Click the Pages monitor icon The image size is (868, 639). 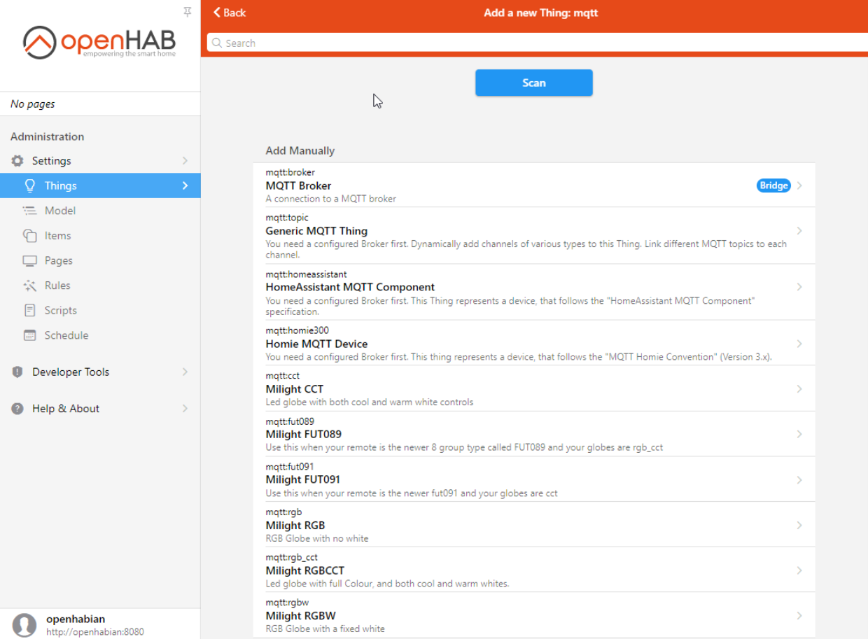pos(30,260)
